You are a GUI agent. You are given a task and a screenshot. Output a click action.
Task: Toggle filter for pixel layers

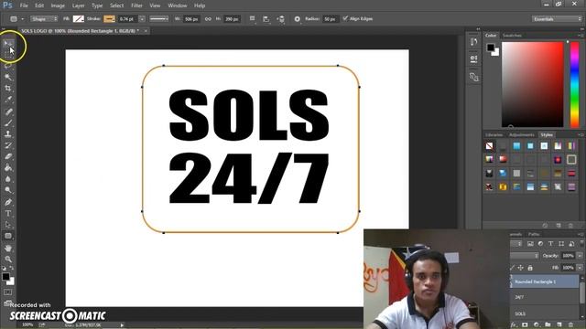click(x=530, y=244)
